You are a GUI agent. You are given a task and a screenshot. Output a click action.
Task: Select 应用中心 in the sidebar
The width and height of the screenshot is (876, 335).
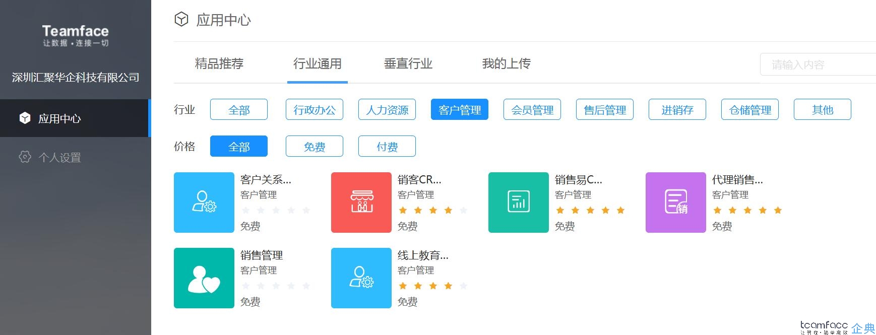[x=76, y=118]
